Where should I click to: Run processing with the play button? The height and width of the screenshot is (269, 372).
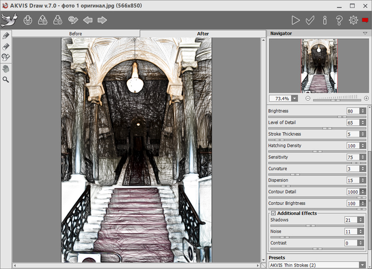(x=295, y=20)
